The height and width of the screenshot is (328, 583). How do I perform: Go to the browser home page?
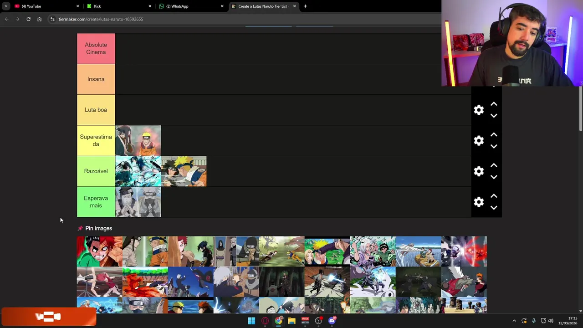(39, 19)
